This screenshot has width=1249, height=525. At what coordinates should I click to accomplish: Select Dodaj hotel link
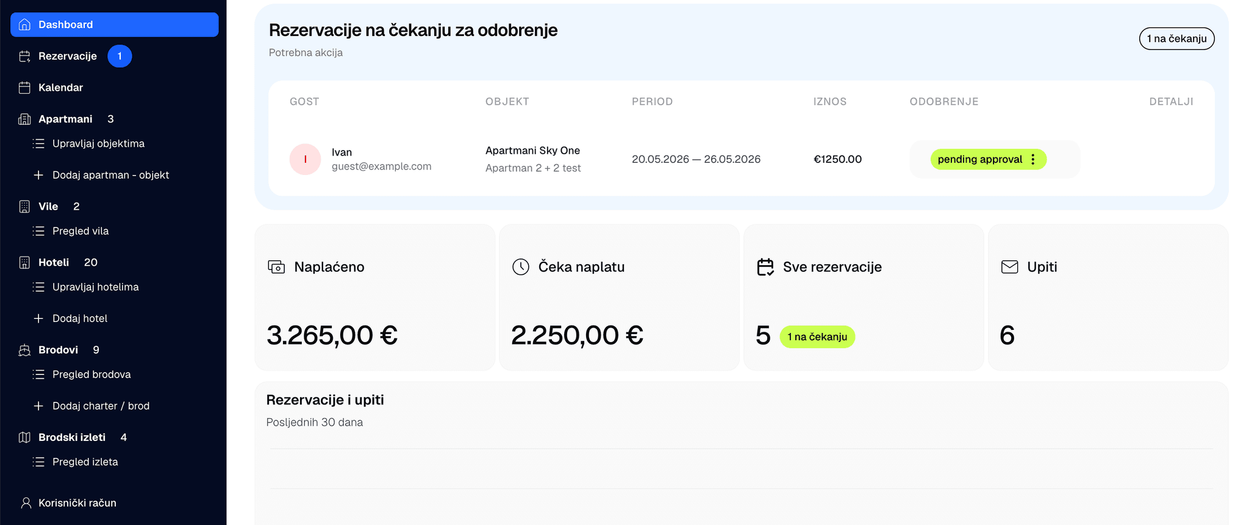pyautogui.click(x=80, y=318)
